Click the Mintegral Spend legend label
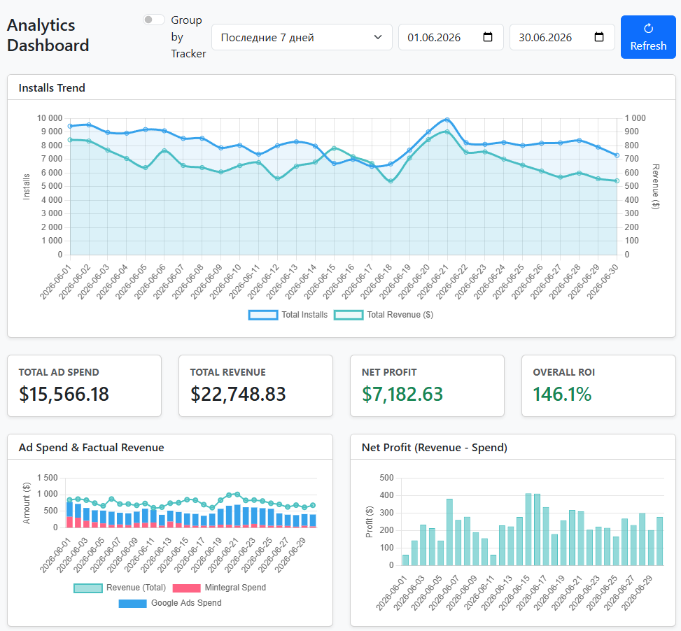This screenshot has height=631, width=681. pyautogui.click(x=235, y=588)
